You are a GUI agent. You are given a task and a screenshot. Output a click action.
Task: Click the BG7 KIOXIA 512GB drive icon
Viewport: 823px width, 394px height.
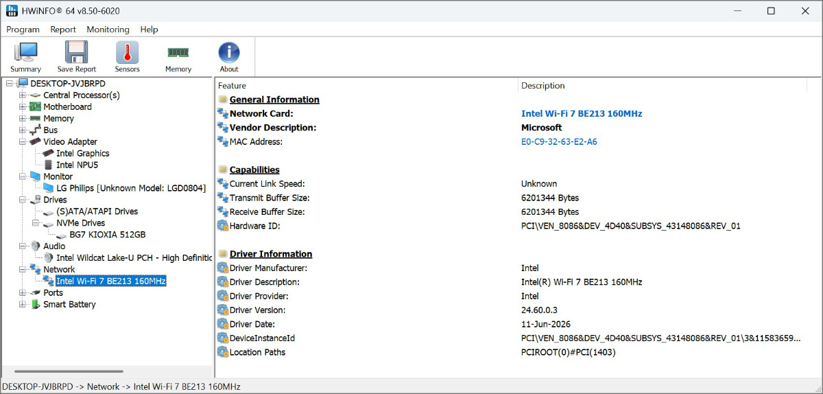tap(62, 235)
